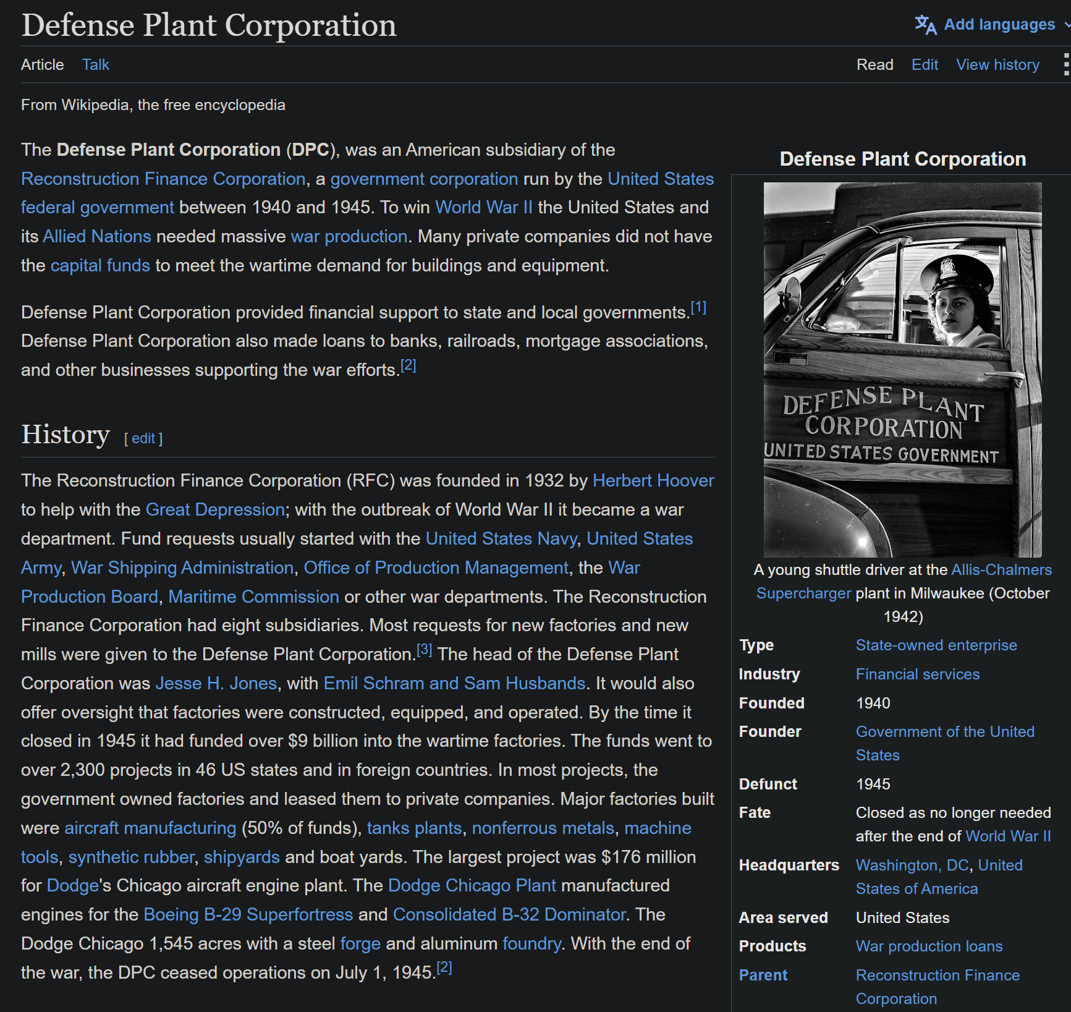Open the war production link

tap(349, 236)
